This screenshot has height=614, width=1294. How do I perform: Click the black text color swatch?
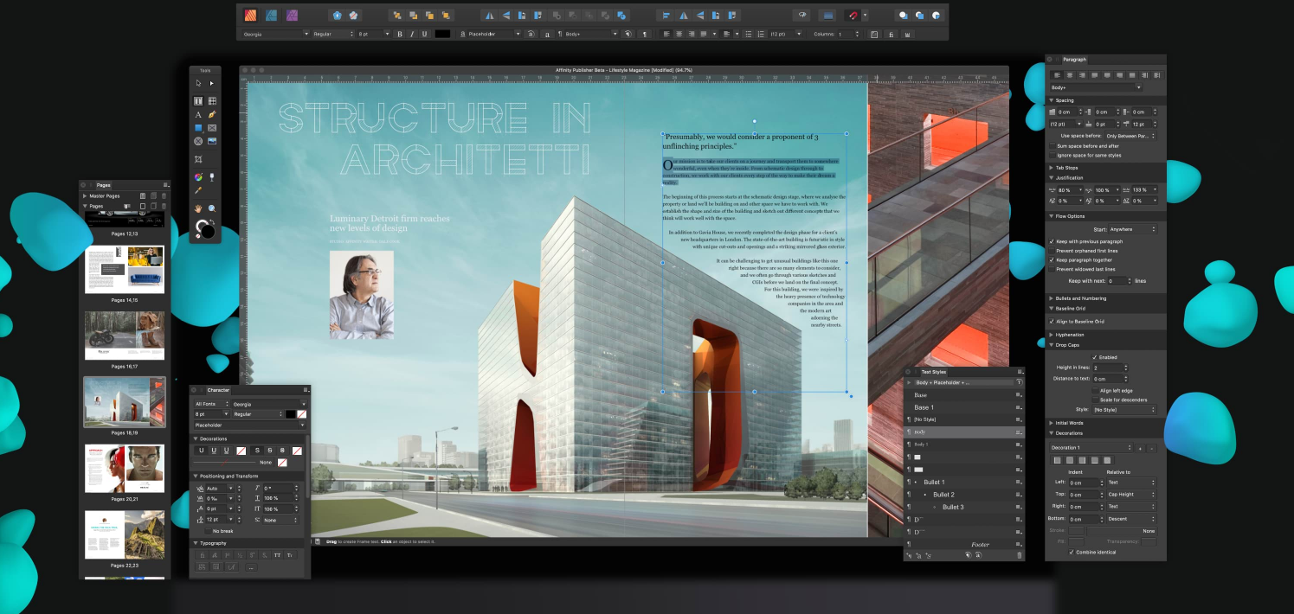click(x=442, y=34)
